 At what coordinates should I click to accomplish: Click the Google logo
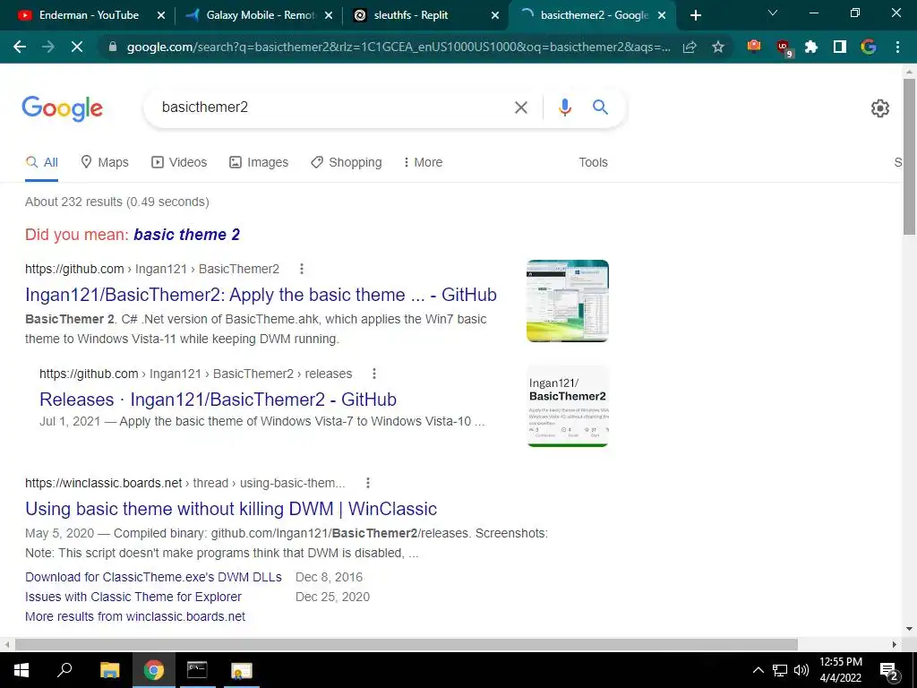[62, 108]
